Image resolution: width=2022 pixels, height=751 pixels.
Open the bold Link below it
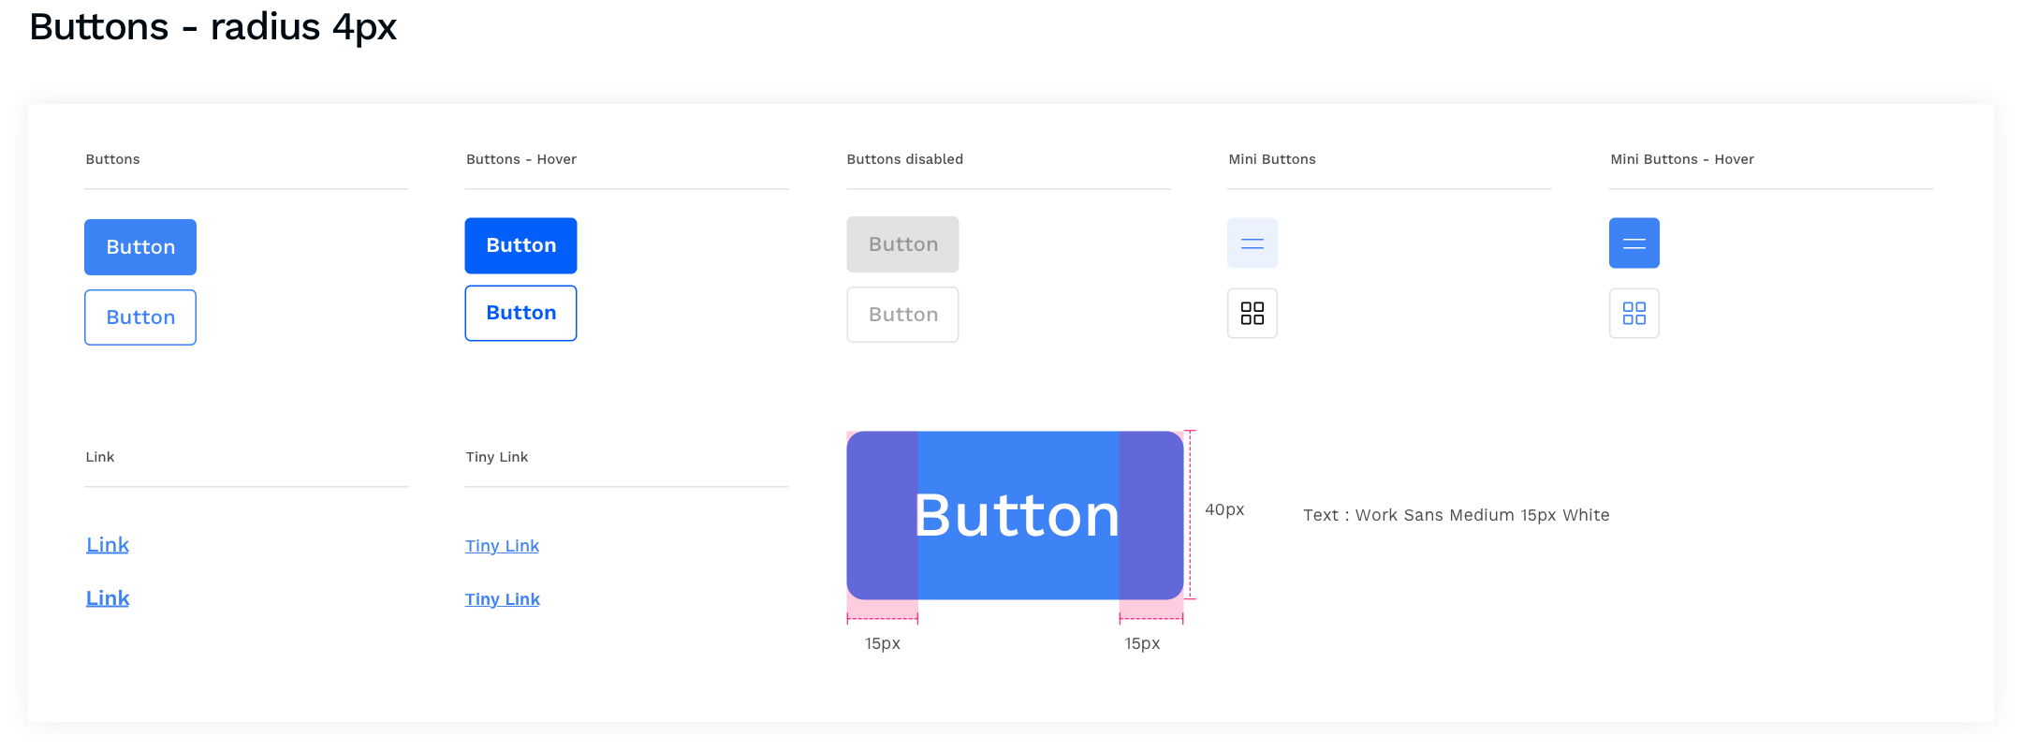click(108, 598)
